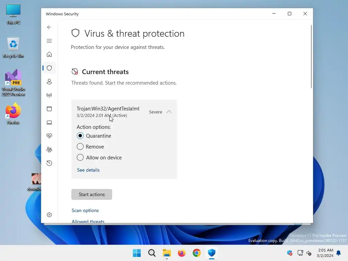Open Device security laptop icon
The height and width of the screenshot is (261, 348).
(49, 122)
